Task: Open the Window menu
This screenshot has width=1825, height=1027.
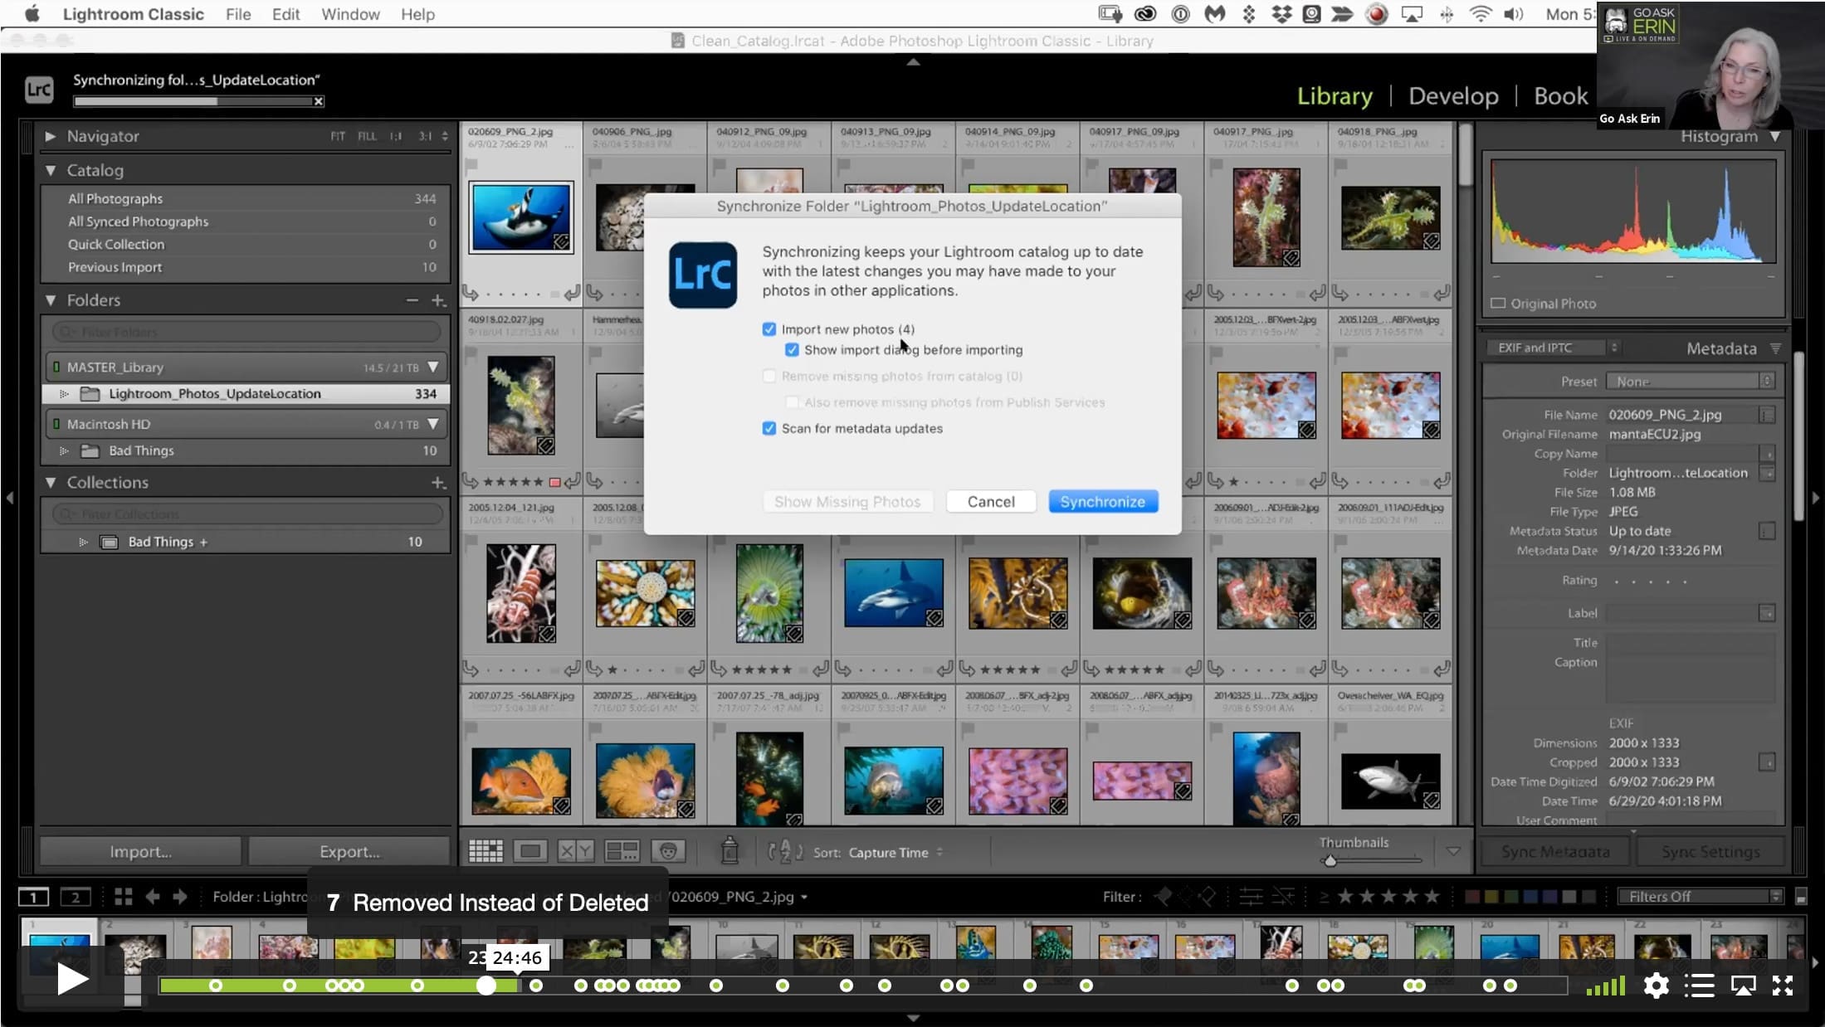Action: tap(350, 14)
